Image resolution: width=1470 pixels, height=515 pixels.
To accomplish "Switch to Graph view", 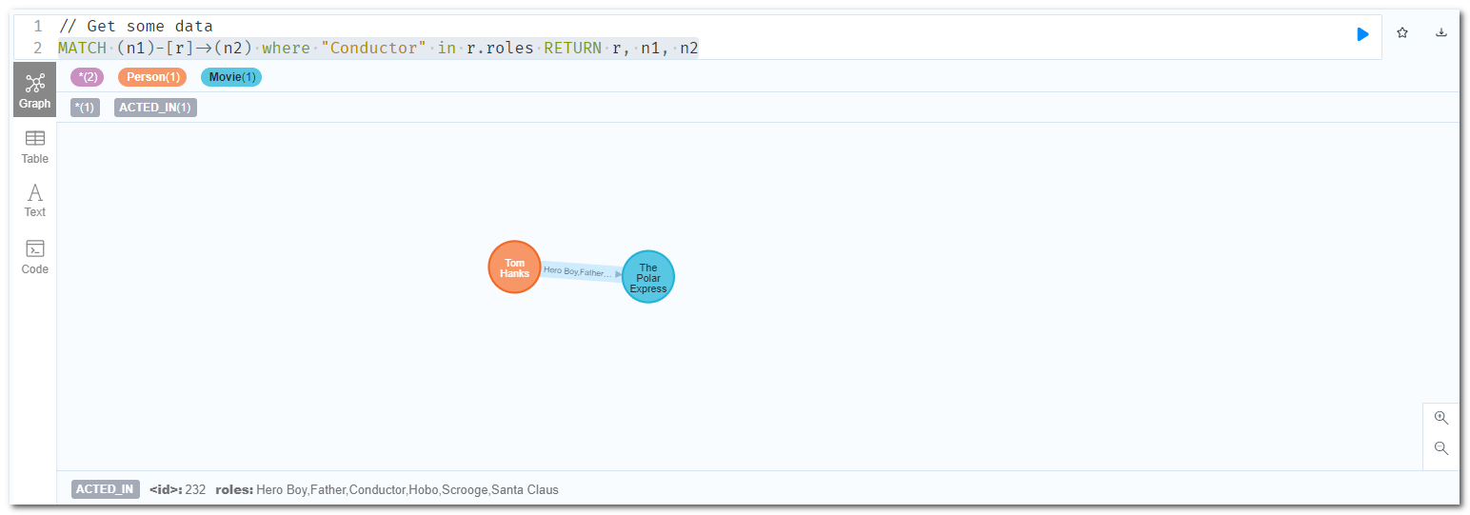I will [x=35, y=90].
